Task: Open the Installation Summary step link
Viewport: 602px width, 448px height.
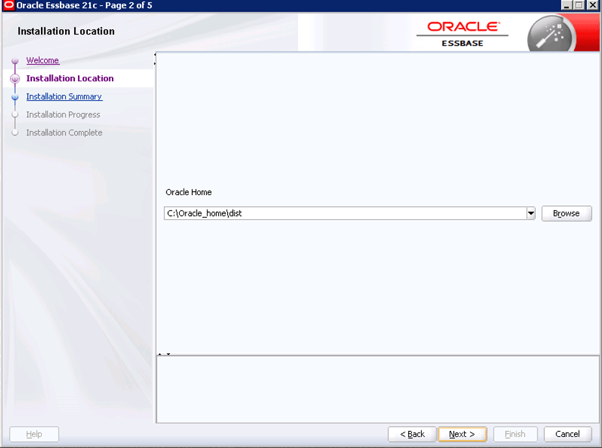Action: point(64,96)
